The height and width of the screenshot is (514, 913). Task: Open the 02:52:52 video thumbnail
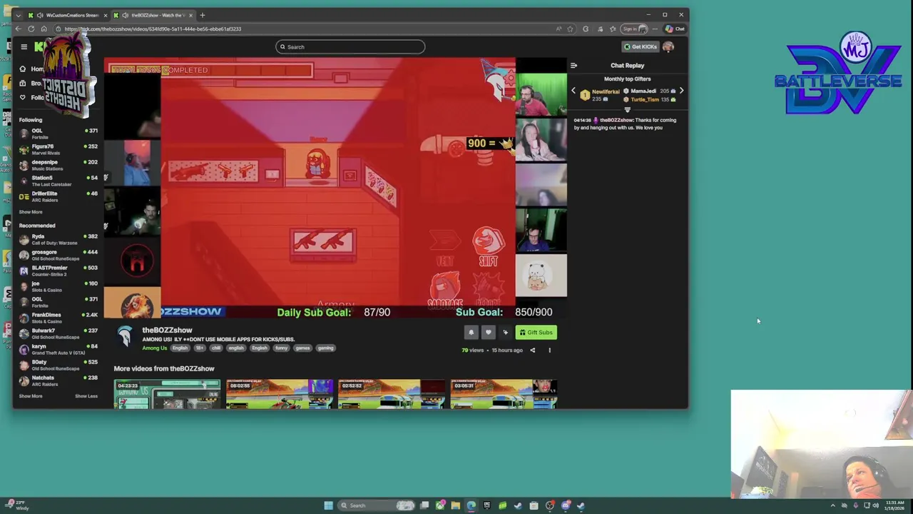(392, 394)
